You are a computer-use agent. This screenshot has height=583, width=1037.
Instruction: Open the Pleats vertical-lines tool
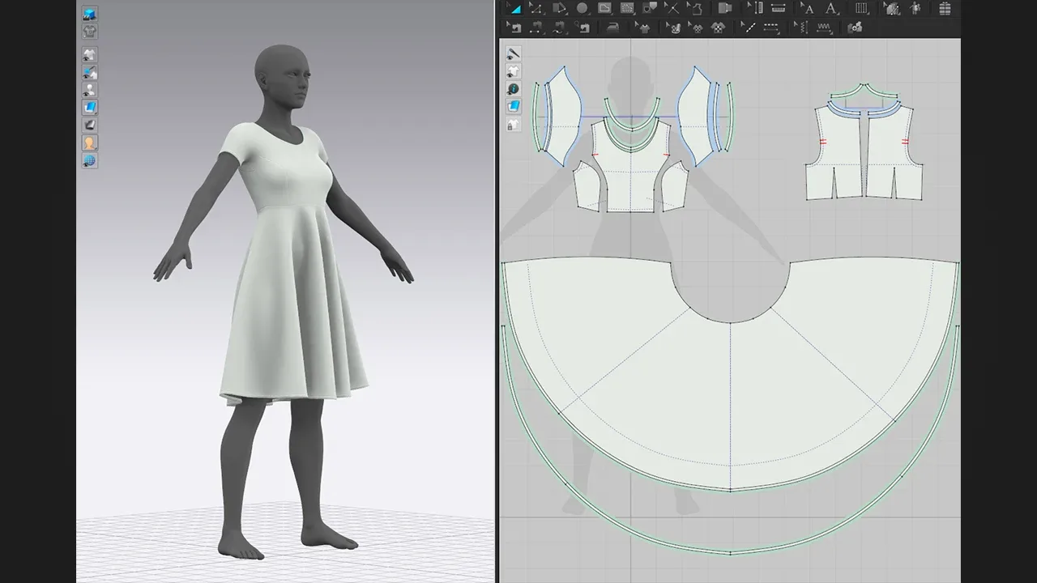[x=861, y=8]
